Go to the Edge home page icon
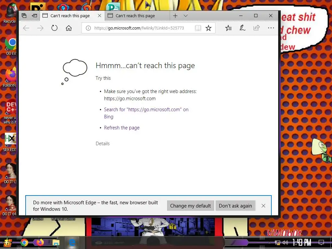The image size is (332, 249). [x=69, y=28]
